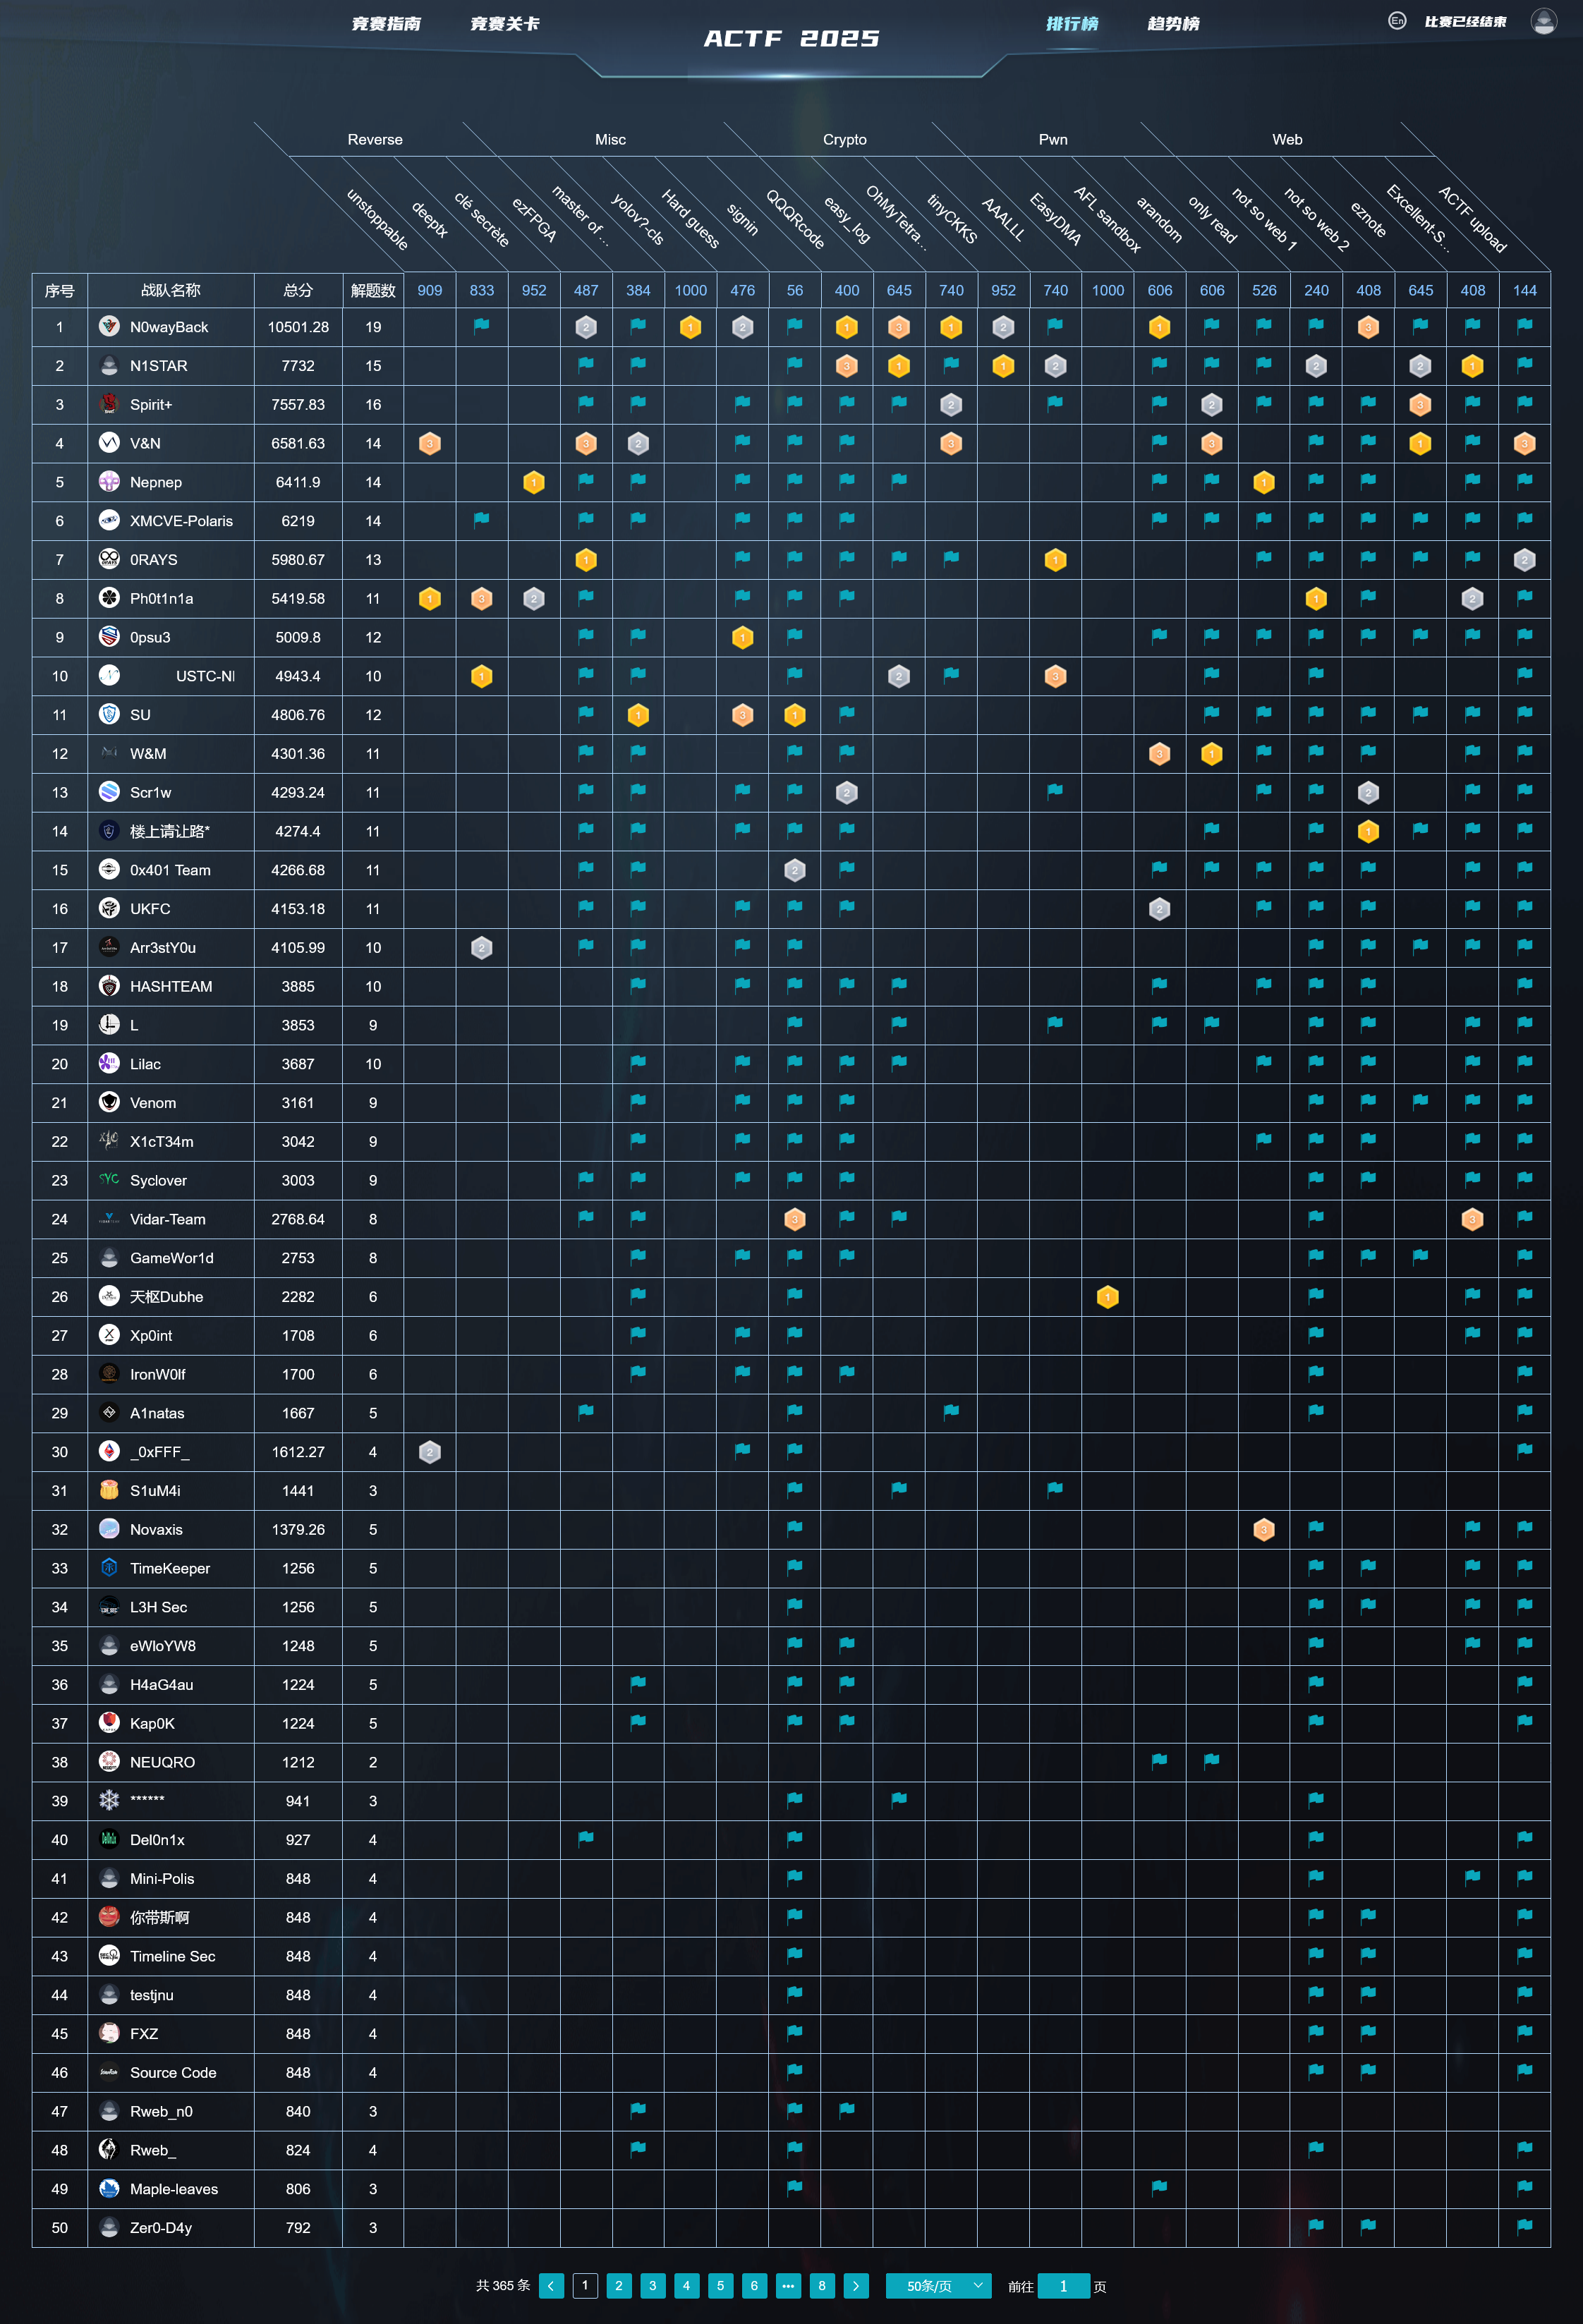Switch language with the En icon
The width and height of the screenshot is (1583, 2324).
coord(1397,21)
